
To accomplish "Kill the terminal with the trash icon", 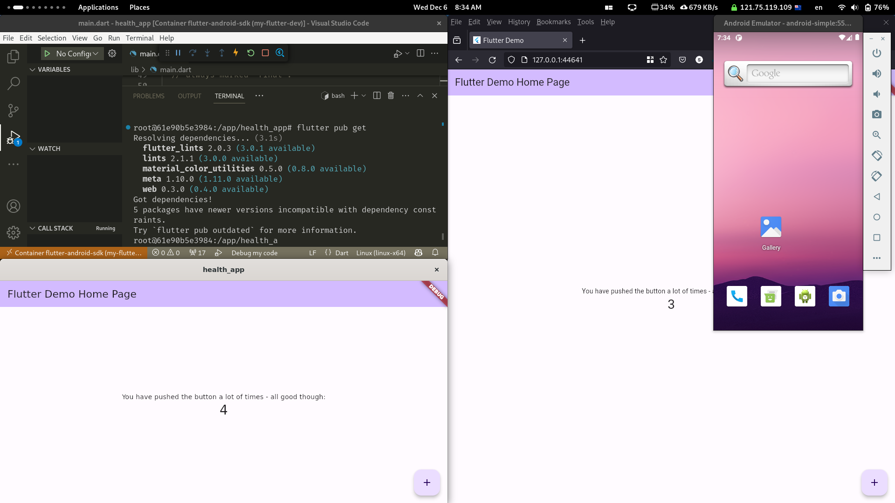I will coord(391,95).
